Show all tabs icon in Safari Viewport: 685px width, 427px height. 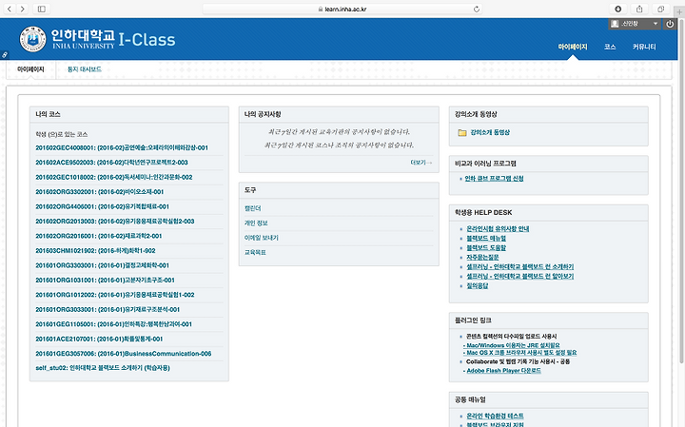(x=660, y=9)
